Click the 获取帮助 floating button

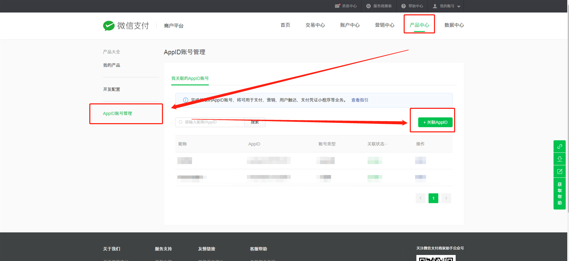coord(559,193)
